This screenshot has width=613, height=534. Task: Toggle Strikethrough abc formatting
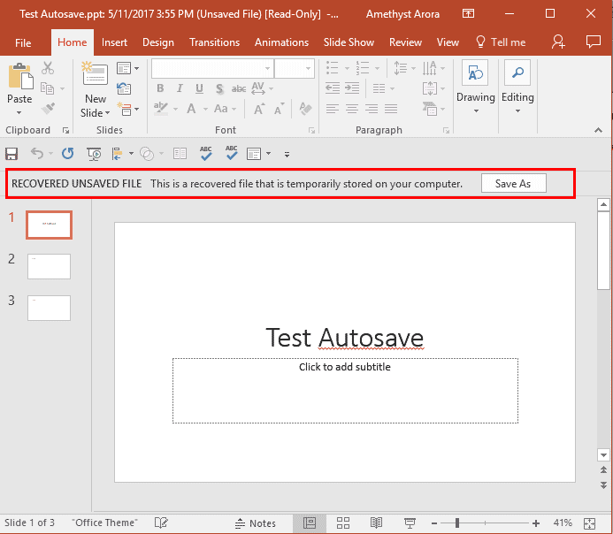[239, 89]
